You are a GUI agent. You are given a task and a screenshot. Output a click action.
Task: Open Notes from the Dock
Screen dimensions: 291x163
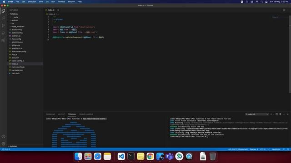pyautogui.click(x=107, y=157)
